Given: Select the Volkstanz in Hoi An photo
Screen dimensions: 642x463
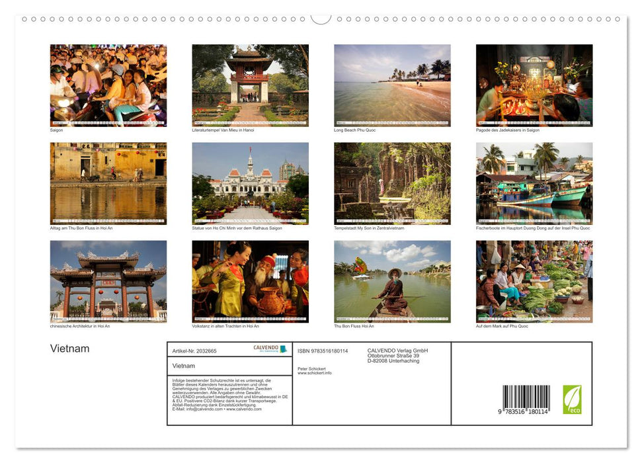Looking at the screenshot, I should pos(250,281).
